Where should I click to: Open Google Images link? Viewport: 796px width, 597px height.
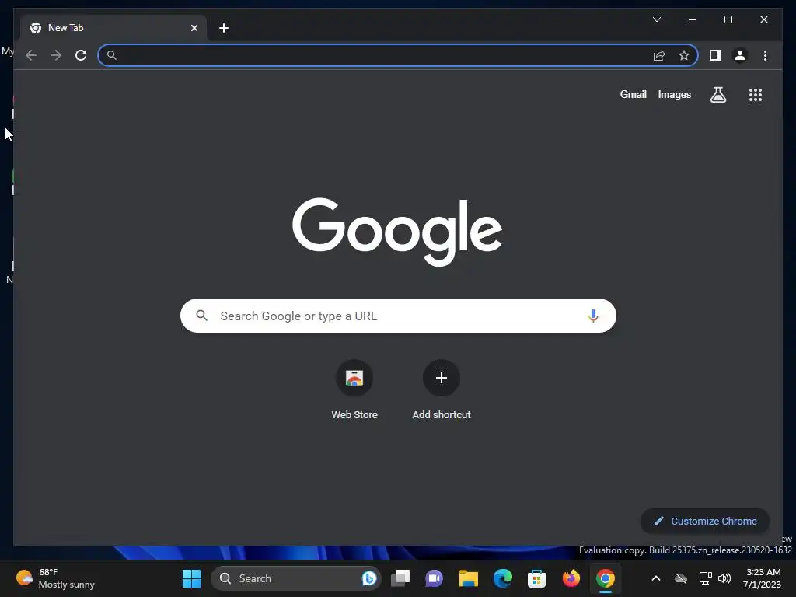pyautogui.click(x=674, y=94)
